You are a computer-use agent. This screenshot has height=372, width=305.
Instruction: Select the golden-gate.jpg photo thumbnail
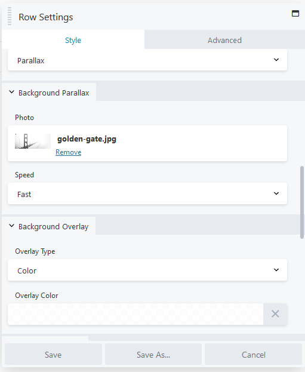(33, 141)
